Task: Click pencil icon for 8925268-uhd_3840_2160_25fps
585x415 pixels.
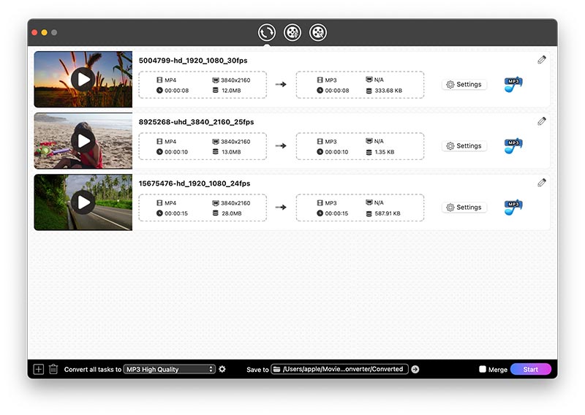Action: 542,121
